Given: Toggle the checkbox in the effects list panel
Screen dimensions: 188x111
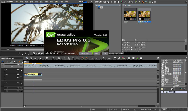Looking at the screenshot, I should coord(164,92).
